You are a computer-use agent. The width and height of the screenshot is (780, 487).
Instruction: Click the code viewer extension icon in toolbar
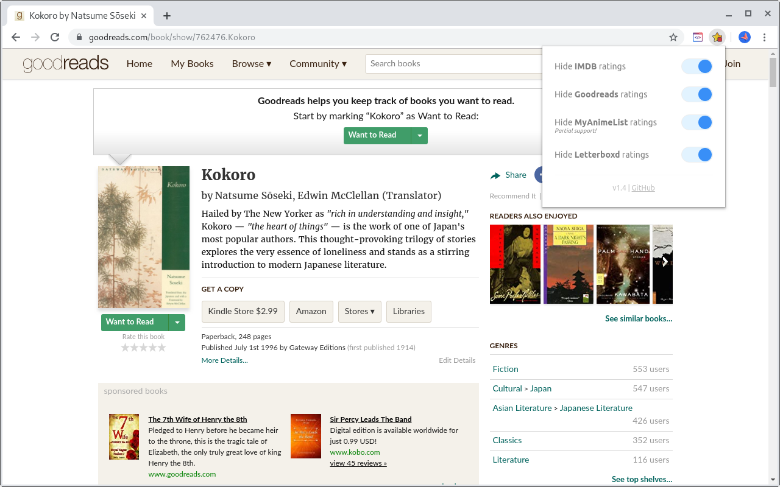pyautogui.click(x=697, y=37)
